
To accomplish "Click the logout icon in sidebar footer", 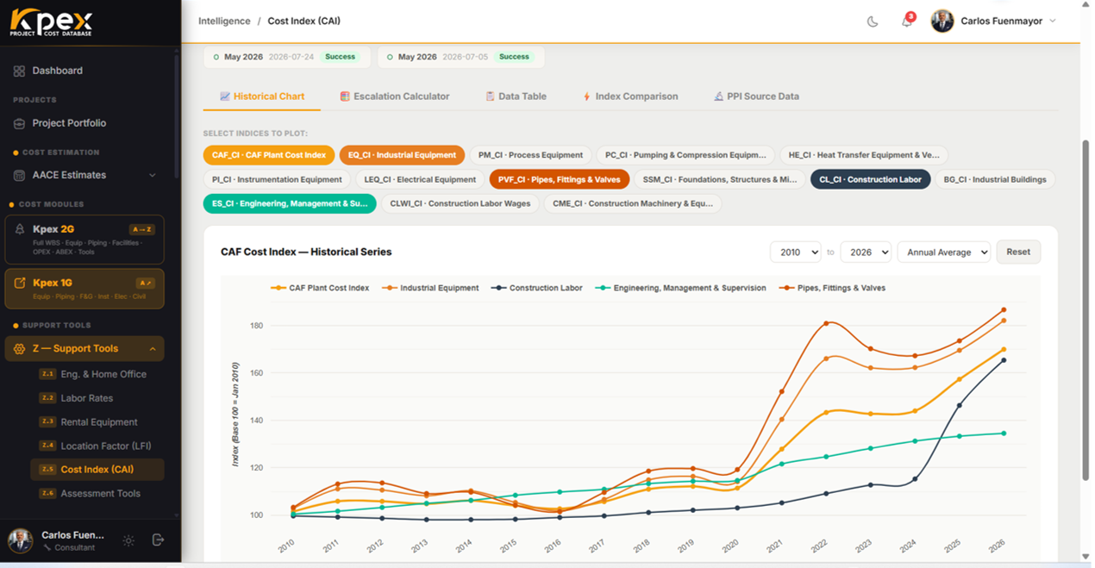I will tap(158, 540).
